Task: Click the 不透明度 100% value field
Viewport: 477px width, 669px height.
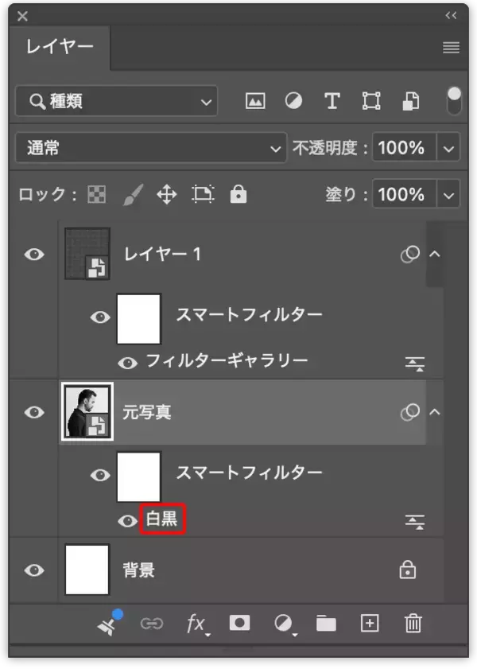Action: [x=404, y=148]
